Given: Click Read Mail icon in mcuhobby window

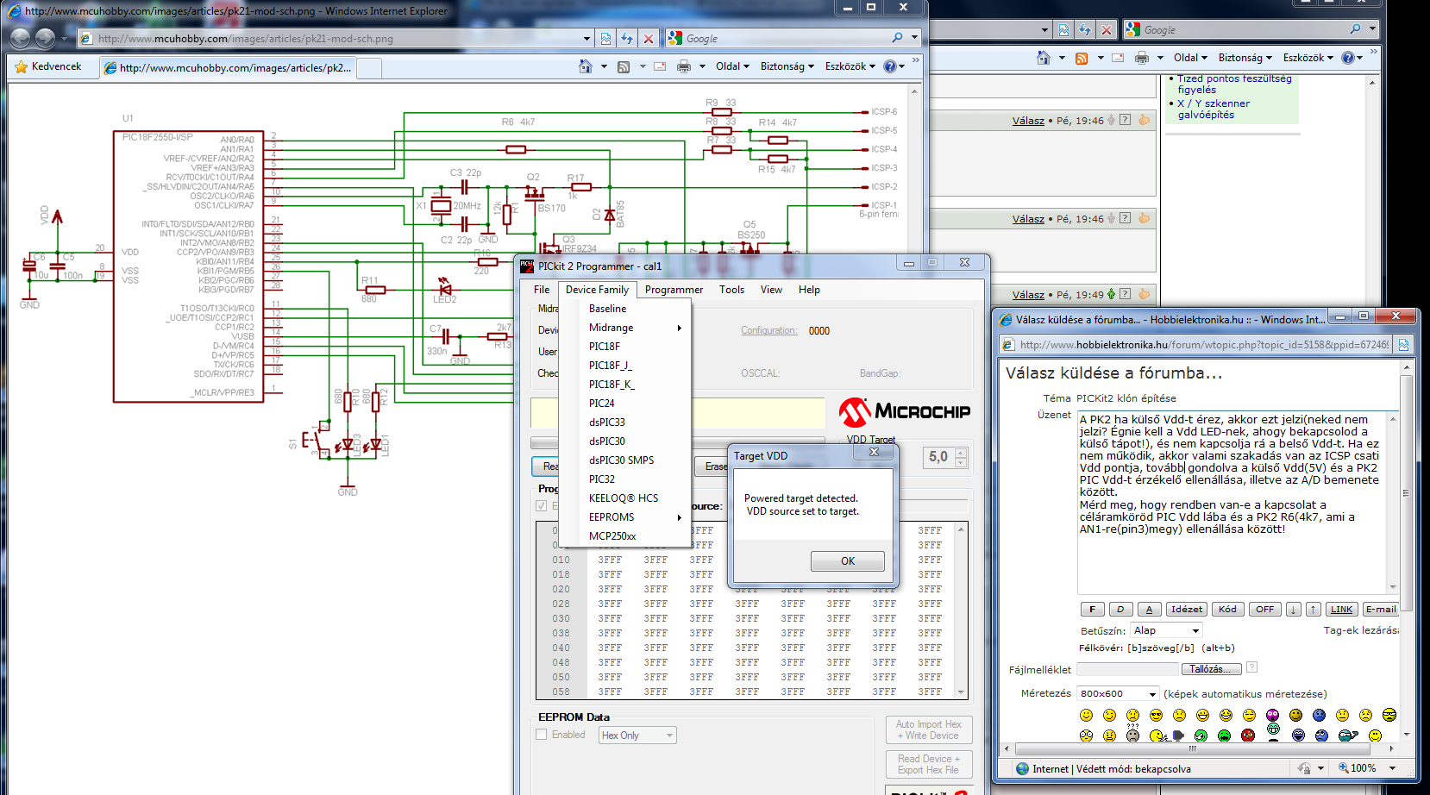Looking at the screenshot, I should 660,66.
